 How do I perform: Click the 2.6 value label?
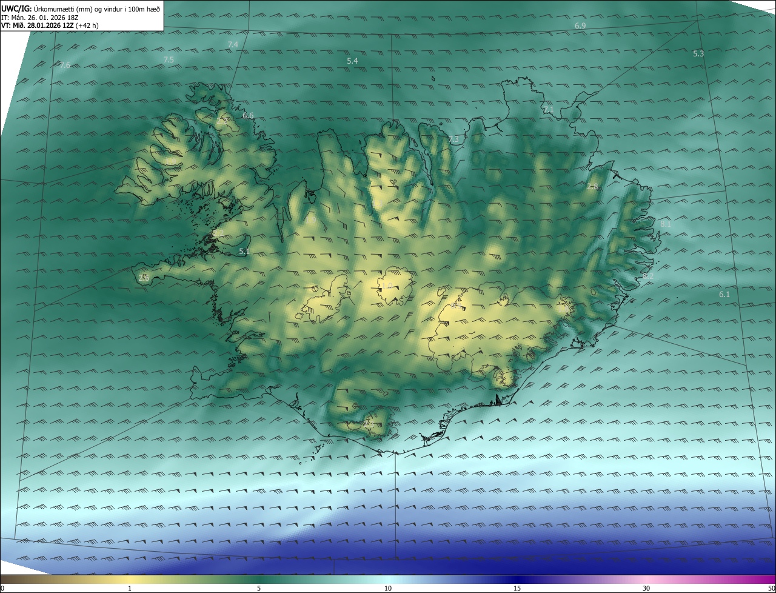pyautogui.click(x=144, y=278)
